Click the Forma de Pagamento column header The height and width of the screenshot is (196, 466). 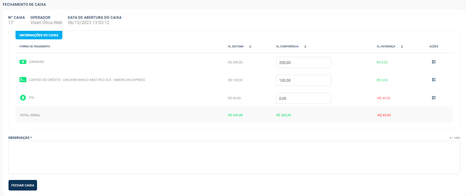pyautogui.click(x=35, y=46)
